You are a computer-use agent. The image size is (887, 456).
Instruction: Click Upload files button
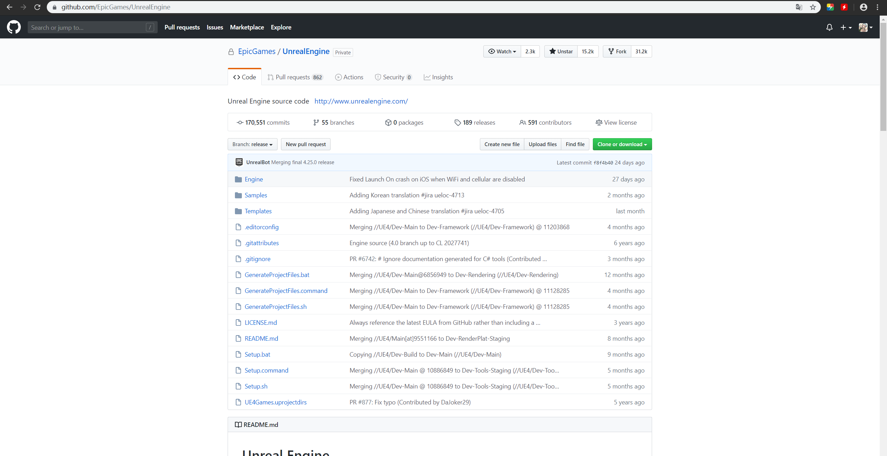tap(543, 144)
